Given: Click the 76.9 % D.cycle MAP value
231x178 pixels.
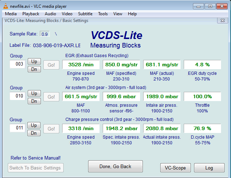Looking at the screenshot, I should coord(202,128).
